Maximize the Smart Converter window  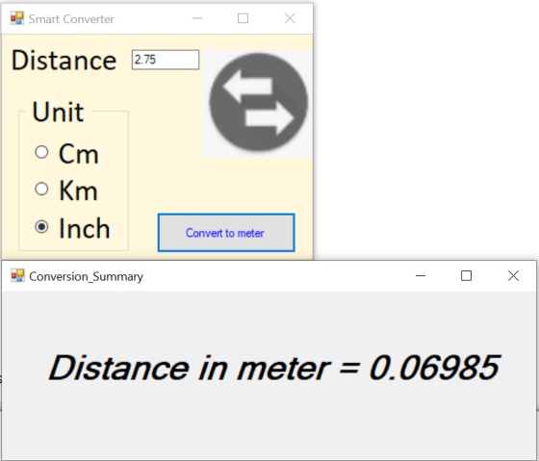(243, 18)
